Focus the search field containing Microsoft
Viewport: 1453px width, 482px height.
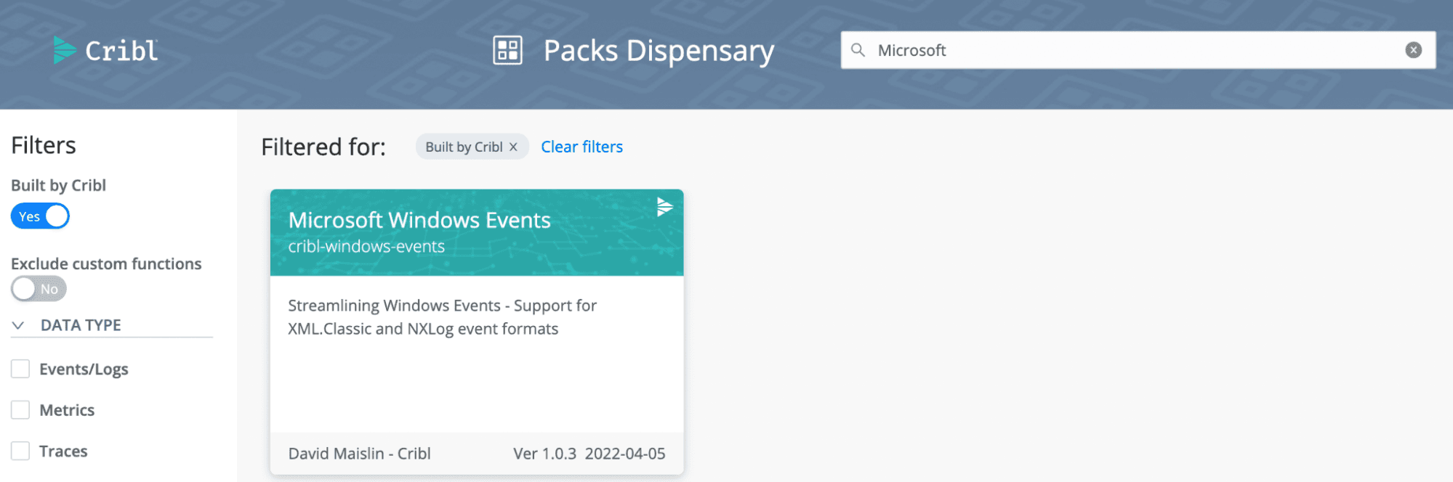click(x=1134, y=50)
